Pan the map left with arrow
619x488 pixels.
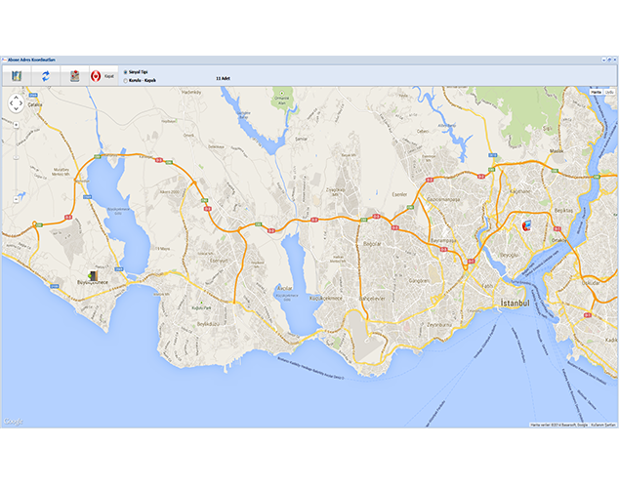click(11, 103)
